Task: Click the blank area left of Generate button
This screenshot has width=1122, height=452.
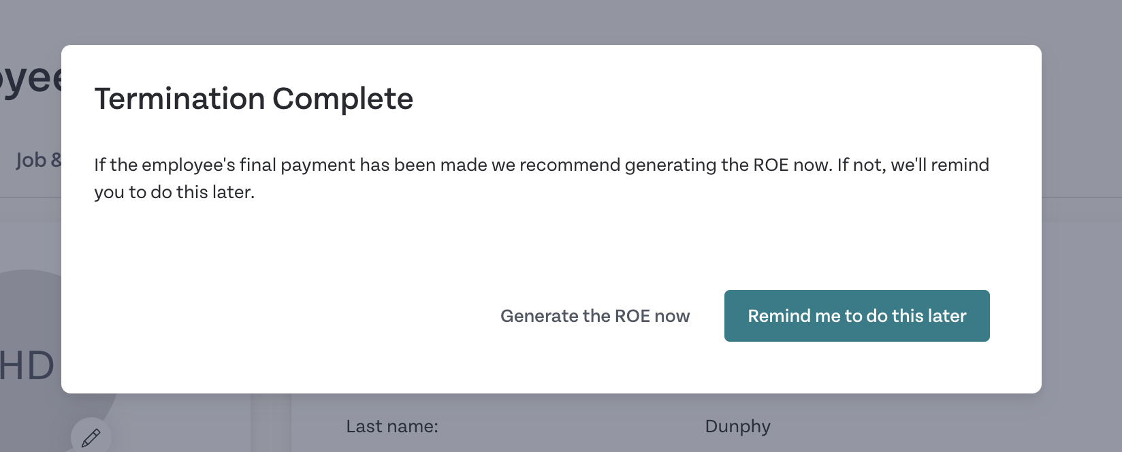Action: 286,316
